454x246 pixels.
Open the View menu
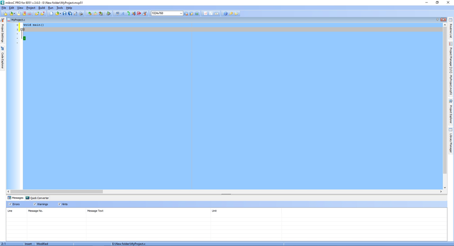point(20,8)
